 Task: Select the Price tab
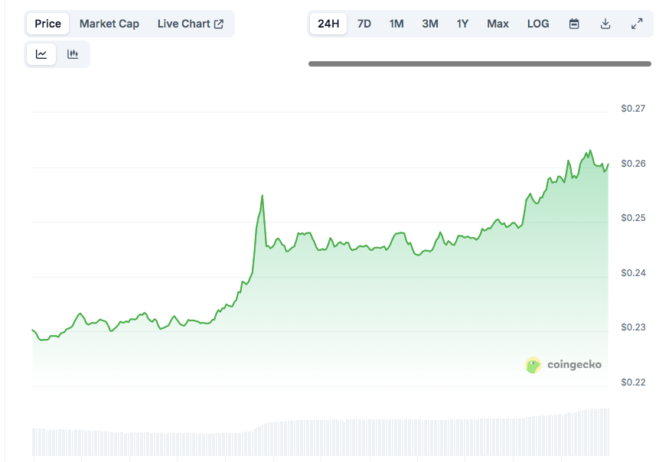(x=47, y=24)
